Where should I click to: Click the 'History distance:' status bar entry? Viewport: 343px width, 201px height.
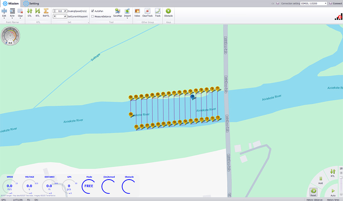click(x=314, y=200)
